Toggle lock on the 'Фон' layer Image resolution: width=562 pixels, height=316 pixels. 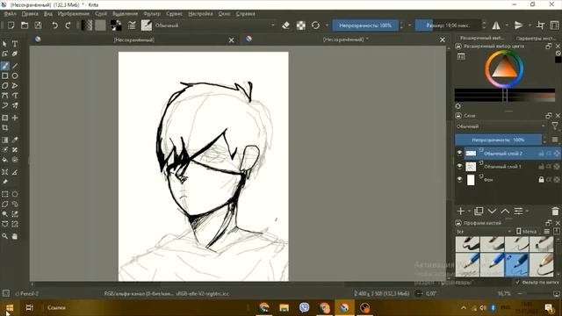[x=541, y=179]
